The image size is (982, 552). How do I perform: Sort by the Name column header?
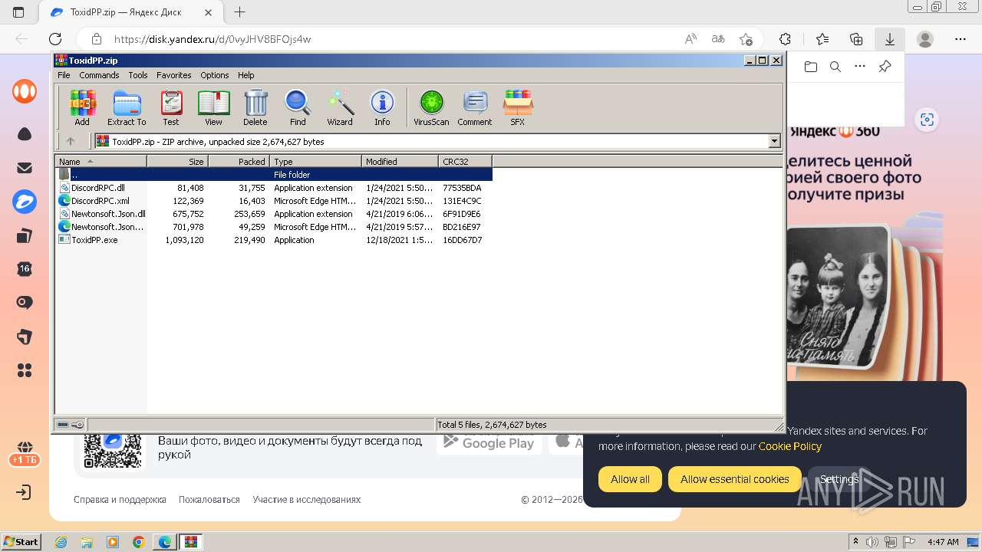point(101,161)
